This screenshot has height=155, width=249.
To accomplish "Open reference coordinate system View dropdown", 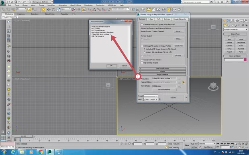I will pos(66,9).
